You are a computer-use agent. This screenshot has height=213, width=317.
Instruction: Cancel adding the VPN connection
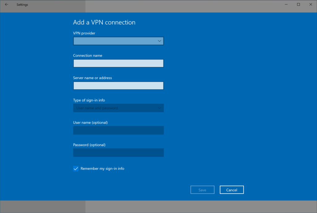click(232, 190)
